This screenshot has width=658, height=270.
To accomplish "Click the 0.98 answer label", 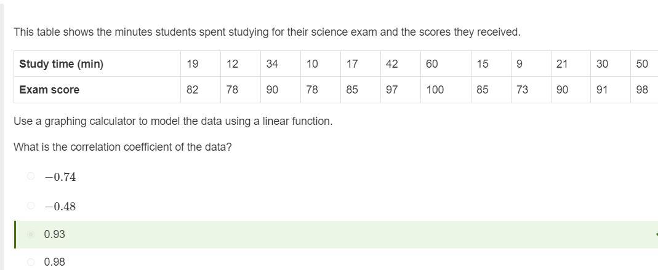I will pos(55,262).
